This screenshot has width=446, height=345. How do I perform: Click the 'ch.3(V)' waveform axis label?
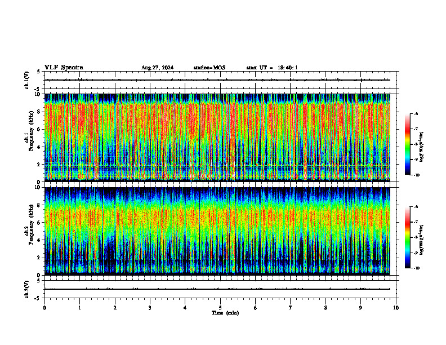coord(26,289)
